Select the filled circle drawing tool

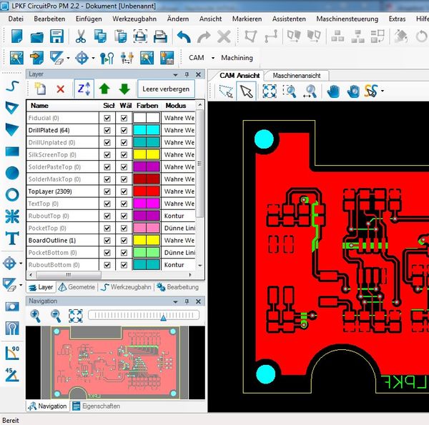11,173
